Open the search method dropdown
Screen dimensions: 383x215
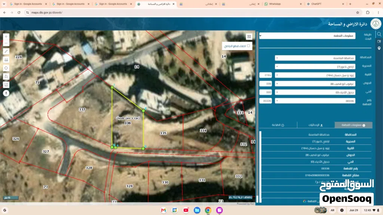pos(307,35)
